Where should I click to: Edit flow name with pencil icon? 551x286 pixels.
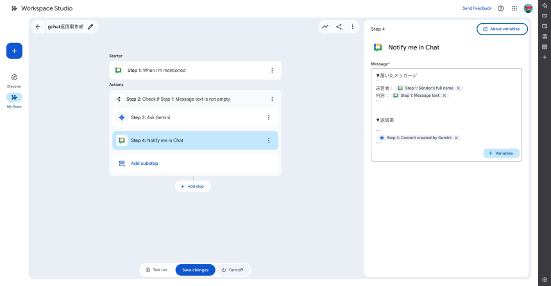pos(90,27)
